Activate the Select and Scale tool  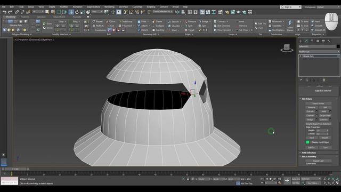coord(83,12)
